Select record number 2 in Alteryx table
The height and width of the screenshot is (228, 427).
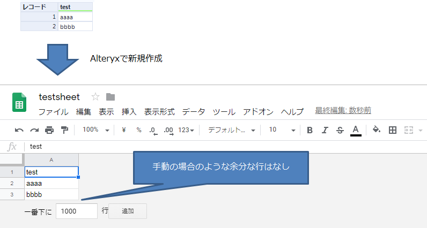click(x=39, y=26)
